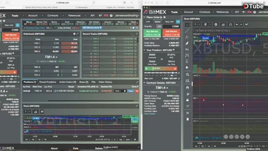Click the left bottom chart indicators icon

pos(35,112)
